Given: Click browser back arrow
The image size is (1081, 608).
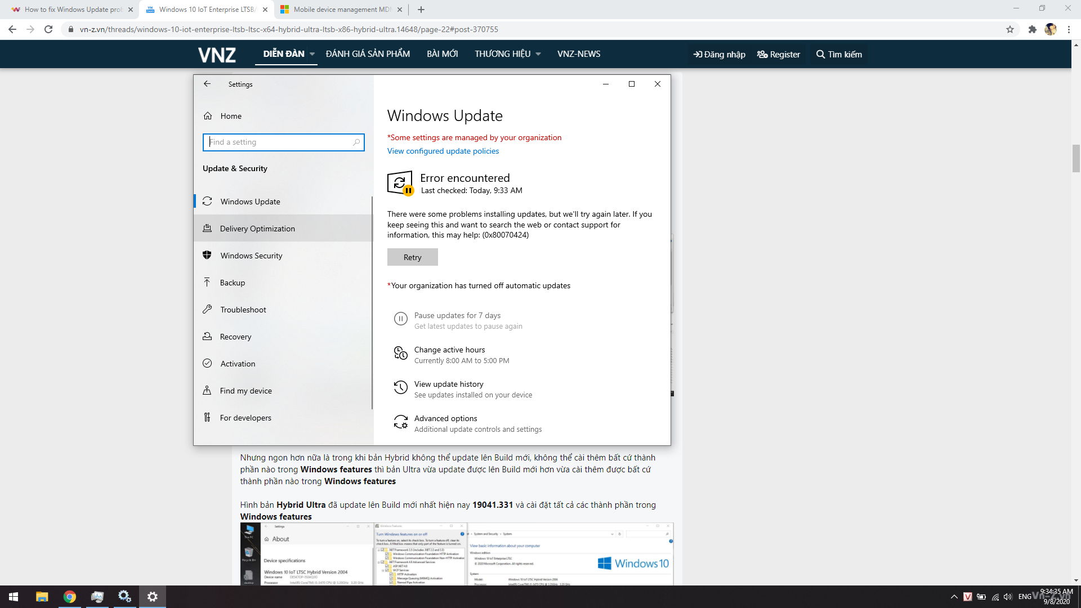Looking at the screenshot, I should [12, 29].
